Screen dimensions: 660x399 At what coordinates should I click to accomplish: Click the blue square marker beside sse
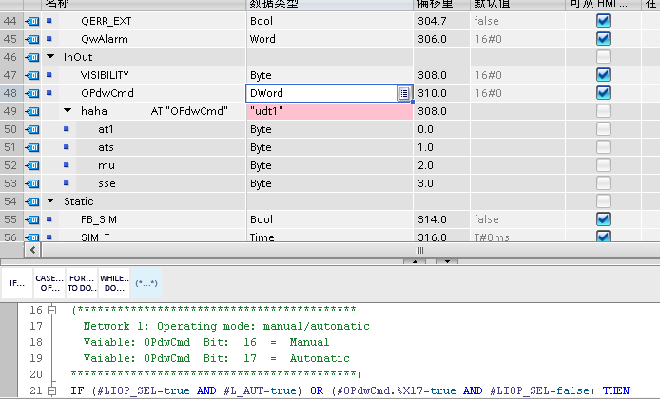(x=66, y=183)
